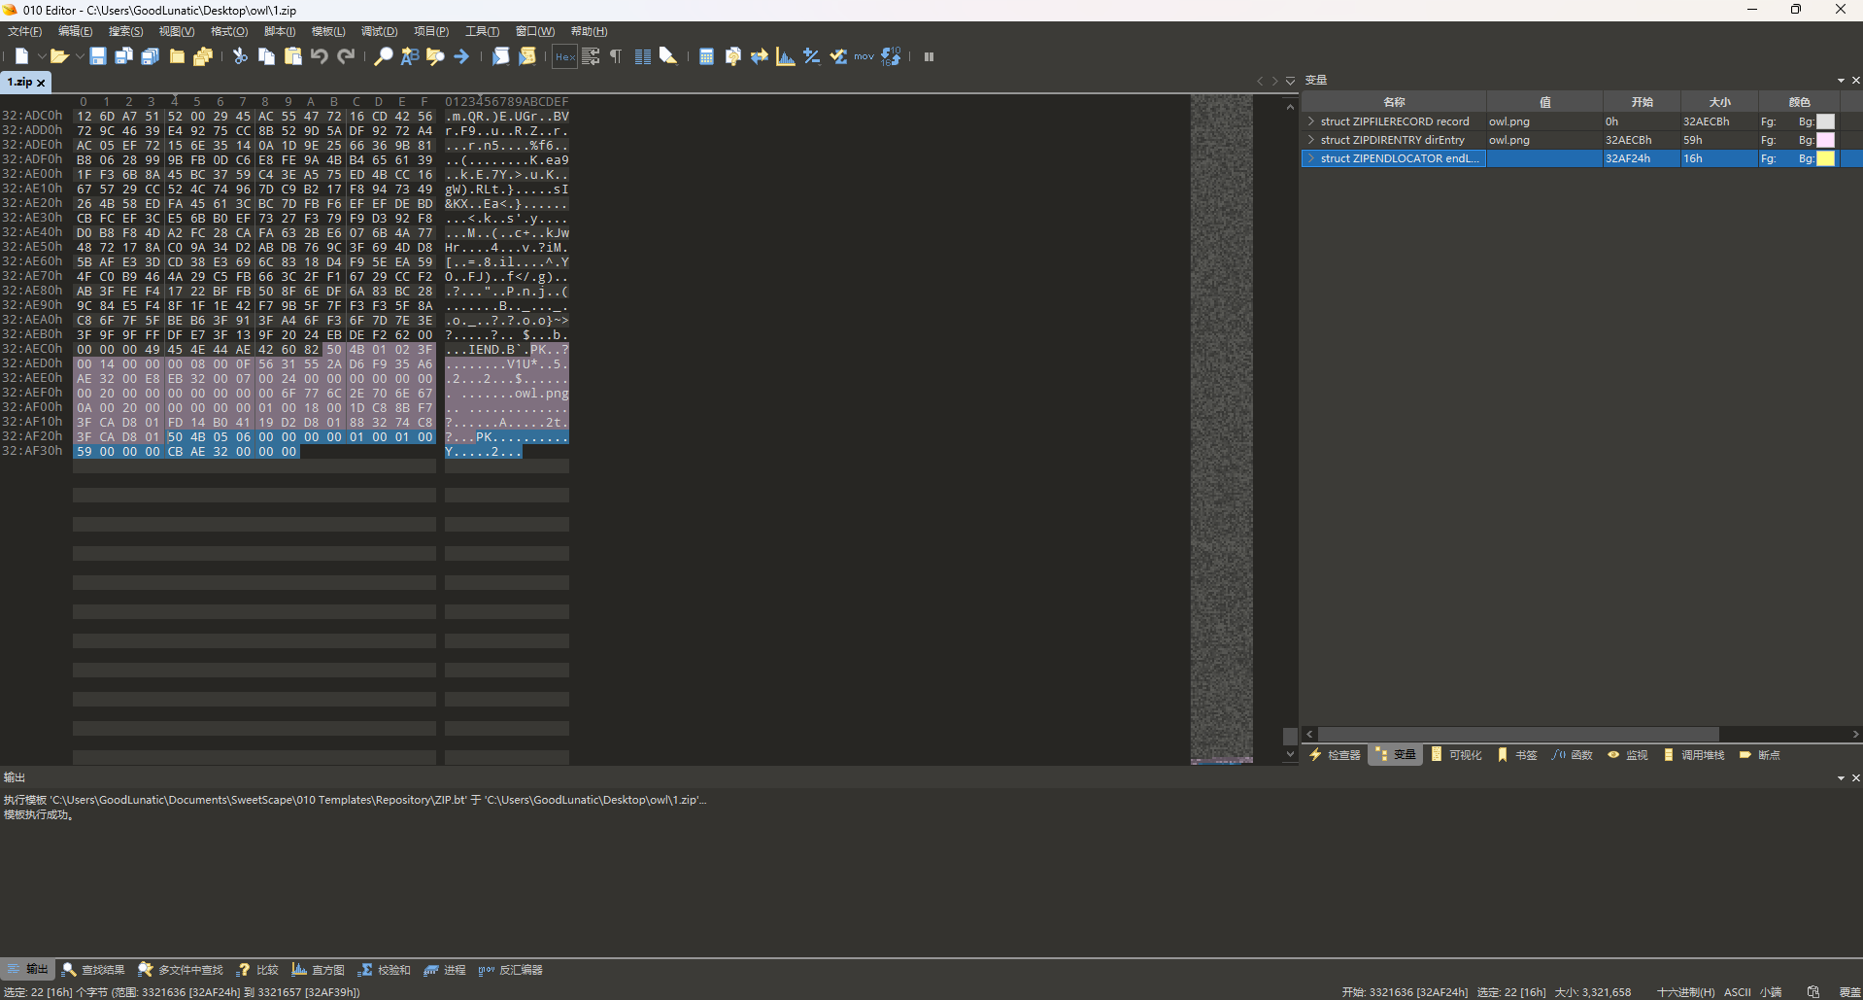Open the 直方图 bottom tab
This screenshot has width=1863, height=1000.
(x=319, y=970)
